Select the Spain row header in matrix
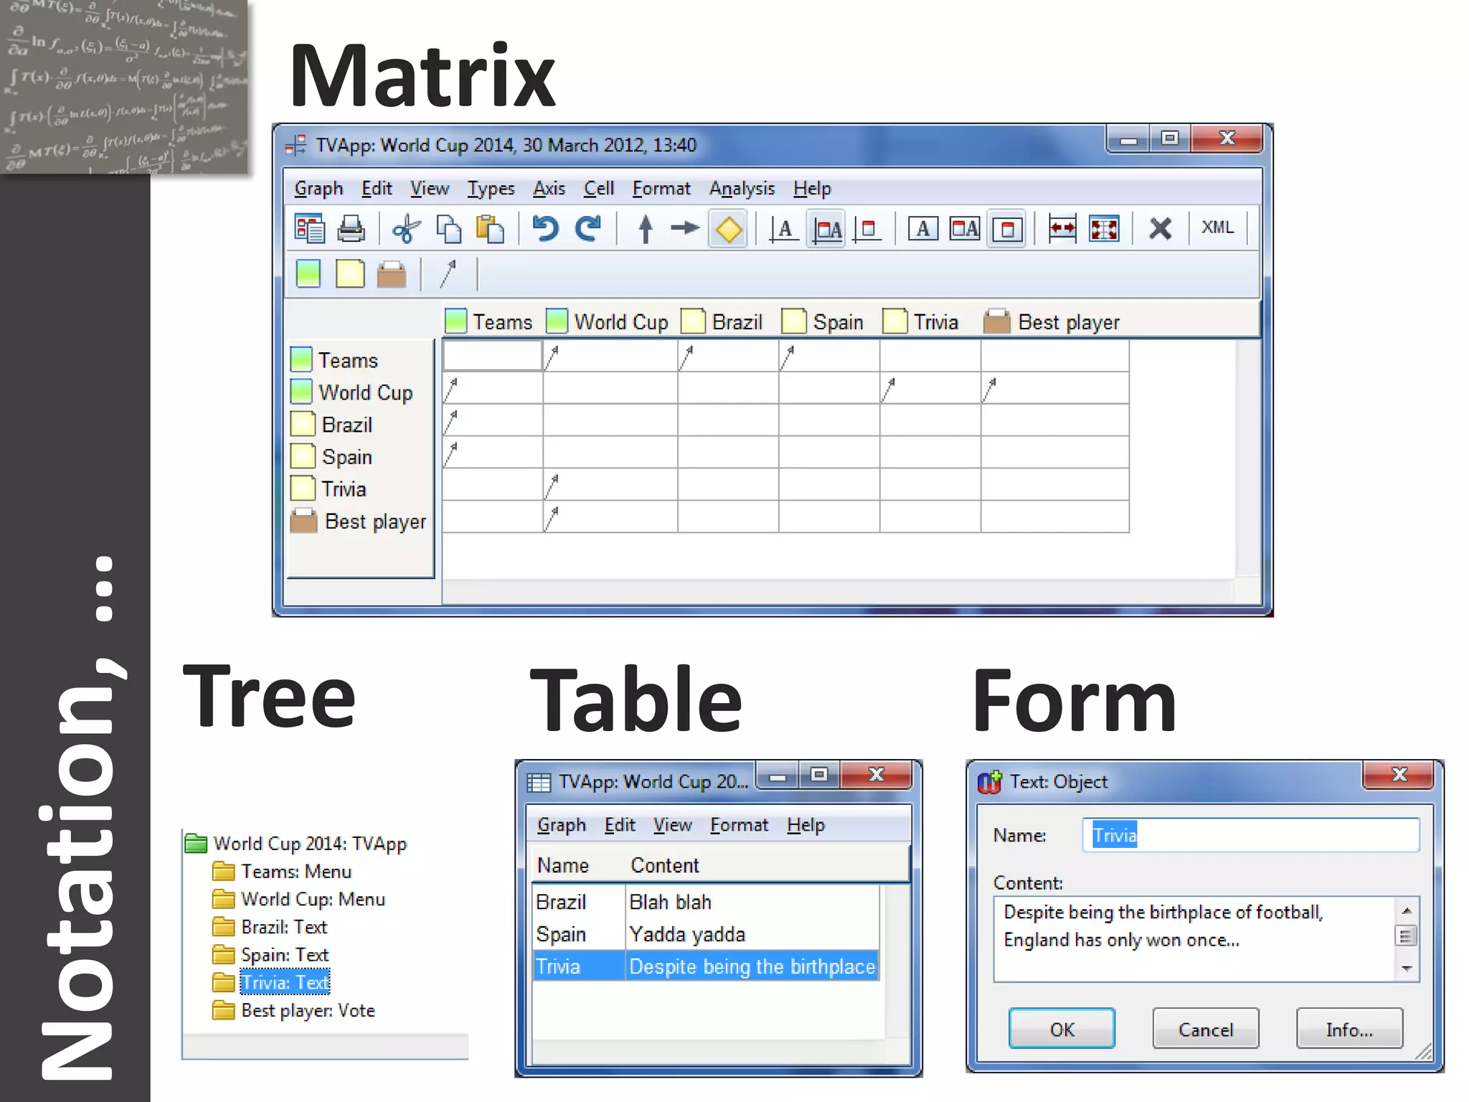This screenshot has height=1102, width=1469. [x=331, y=457]
